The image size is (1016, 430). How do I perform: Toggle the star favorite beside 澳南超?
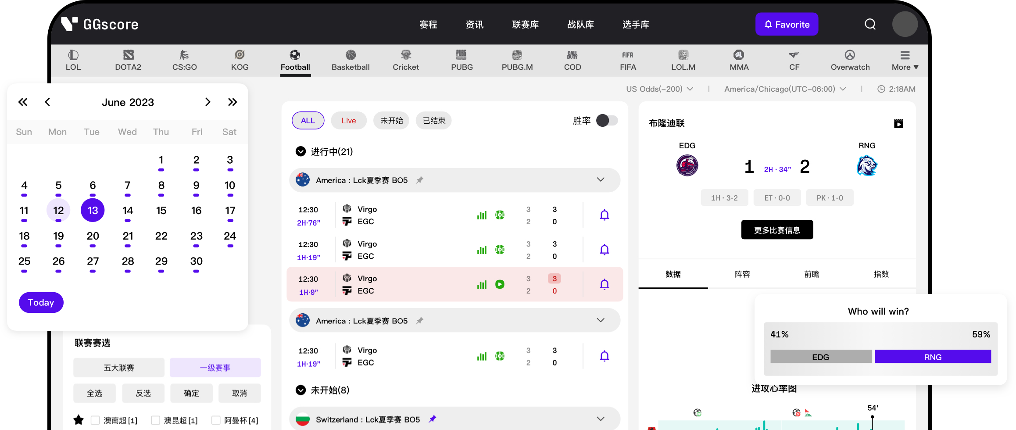[79, 420]
